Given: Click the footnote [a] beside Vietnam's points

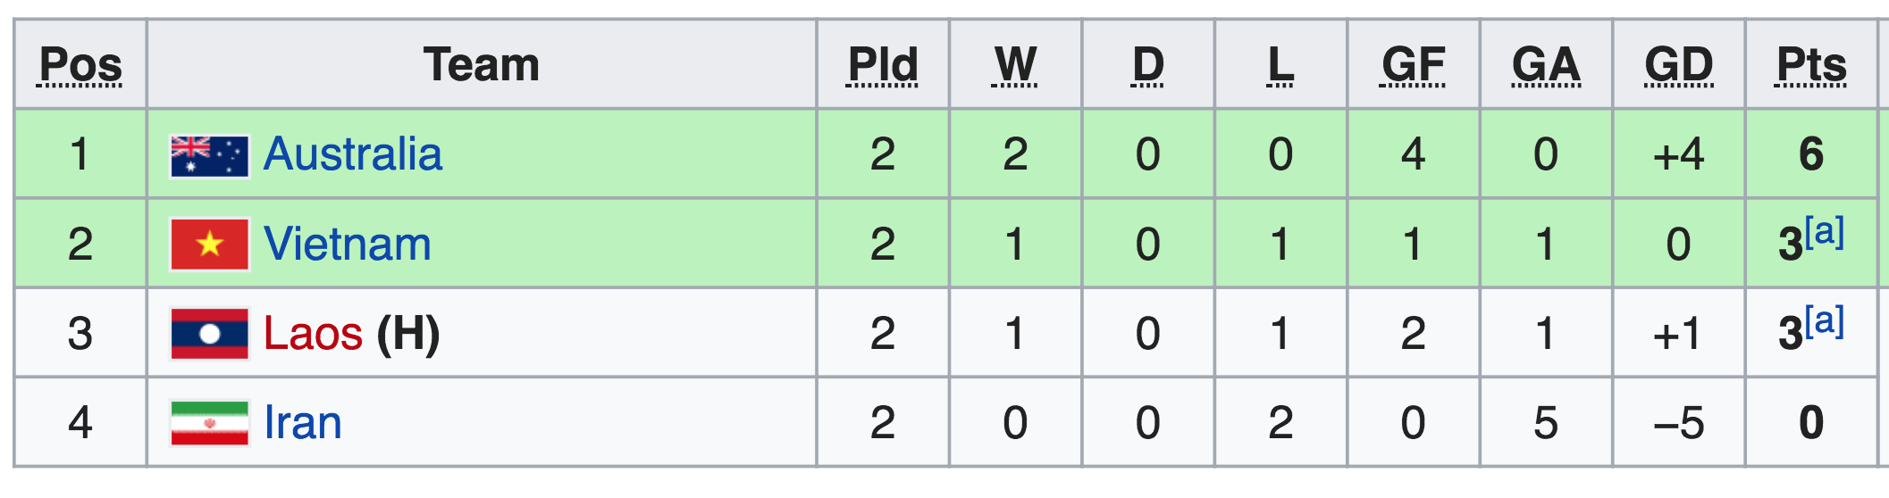Looking at the screenshot, I should pos(1825,232).
